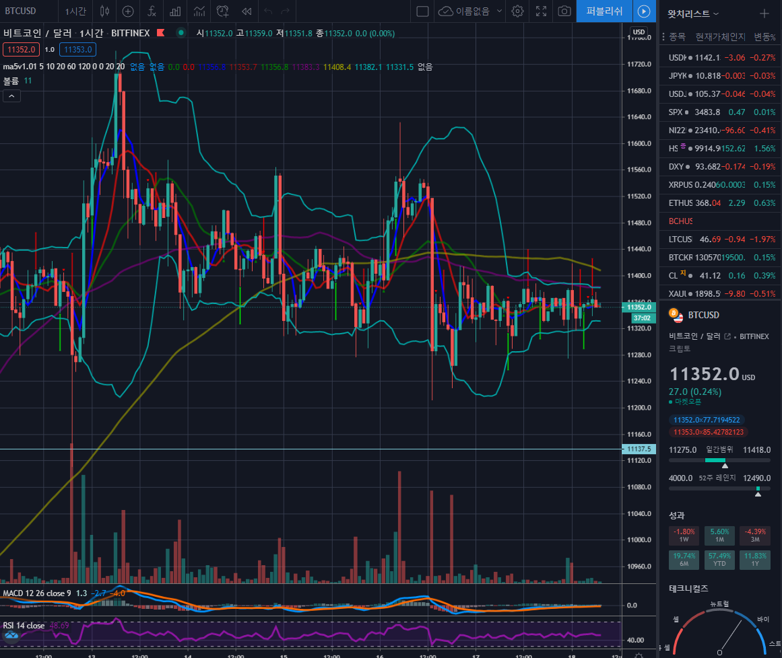Image resolution: width=782 pixels, height=658 pixels.
Task: Select the chart layout square icon
Action: coord(422,11)
